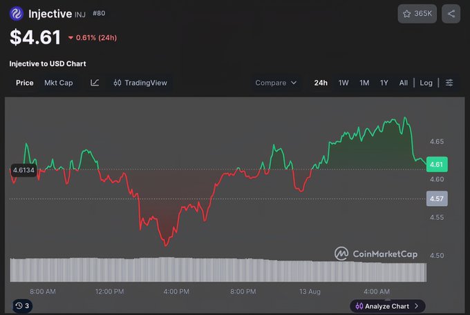
Task: Open the share button
Action: (x=451, y=14)
